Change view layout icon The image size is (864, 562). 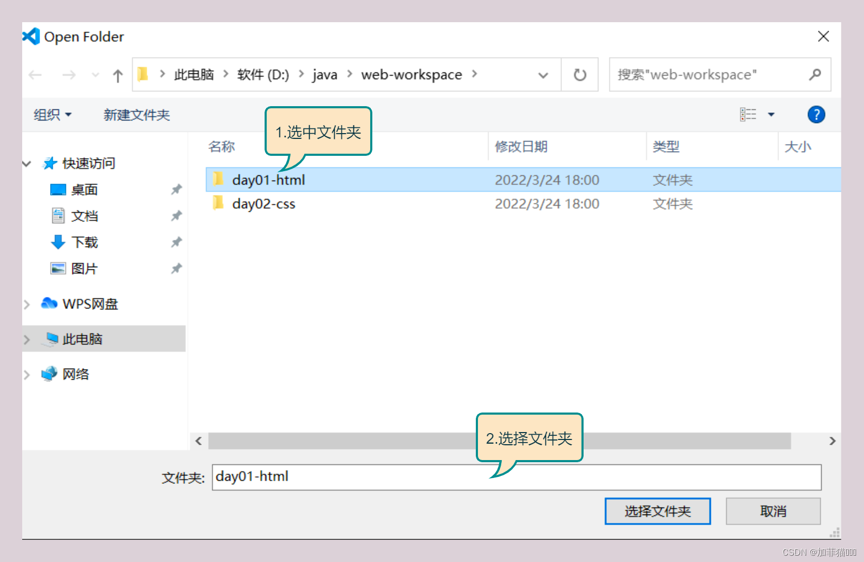click(x=748, y=115)
